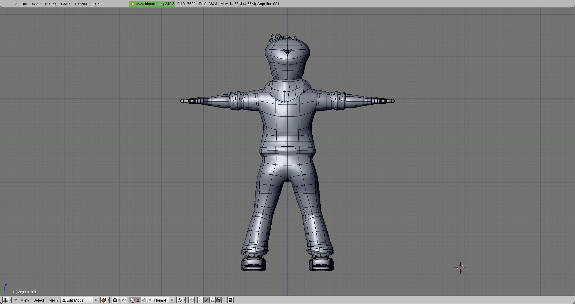Click the 3D cursor in the viewport
This screenshot has height=304, width=575.
coord(460,268)
